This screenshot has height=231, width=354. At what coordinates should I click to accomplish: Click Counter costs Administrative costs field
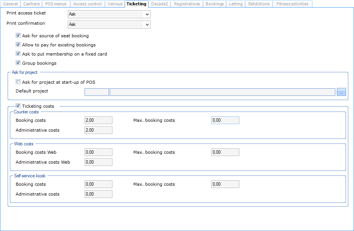98,130
